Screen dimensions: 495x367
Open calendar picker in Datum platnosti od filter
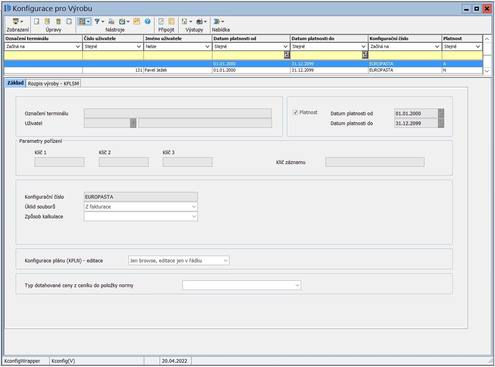(287, 55)
